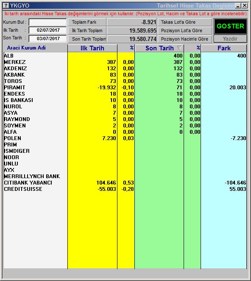Select the AYX row
Image resolution: width=251 pixels, height=281 pixels.
point(125,170)
